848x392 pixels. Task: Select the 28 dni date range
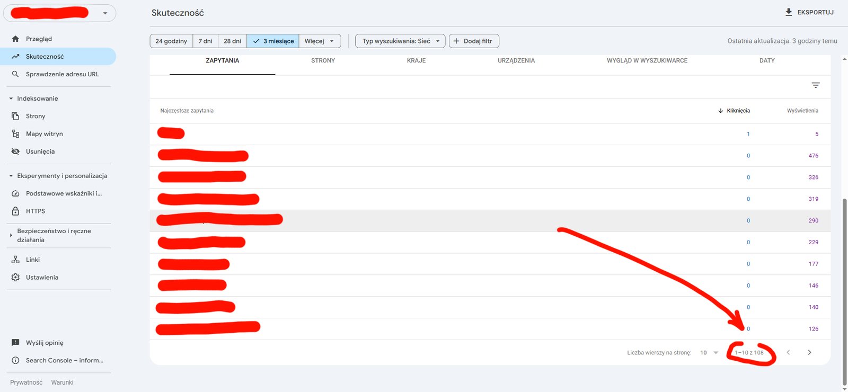pyautogui.click(x=232, y=41)
